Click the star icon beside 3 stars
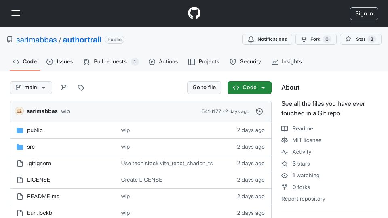 tap(285, 163)
